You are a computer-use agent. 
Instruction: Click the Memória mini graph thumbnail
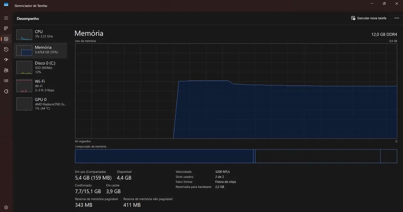(x=24, y=51)
